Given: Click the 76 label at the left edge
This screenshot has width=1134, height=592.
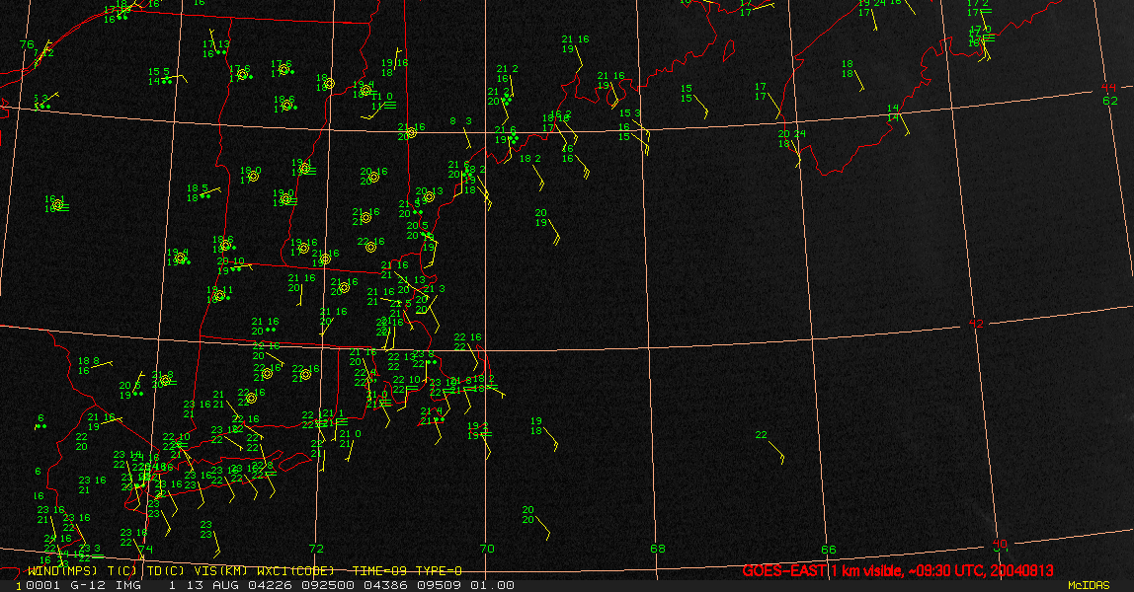Looking at the screenshot, I should tap(27, 44).
